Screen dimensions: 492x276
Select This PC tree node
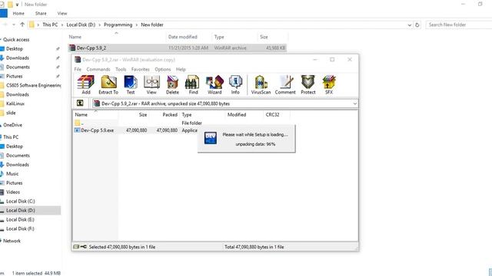11,137
